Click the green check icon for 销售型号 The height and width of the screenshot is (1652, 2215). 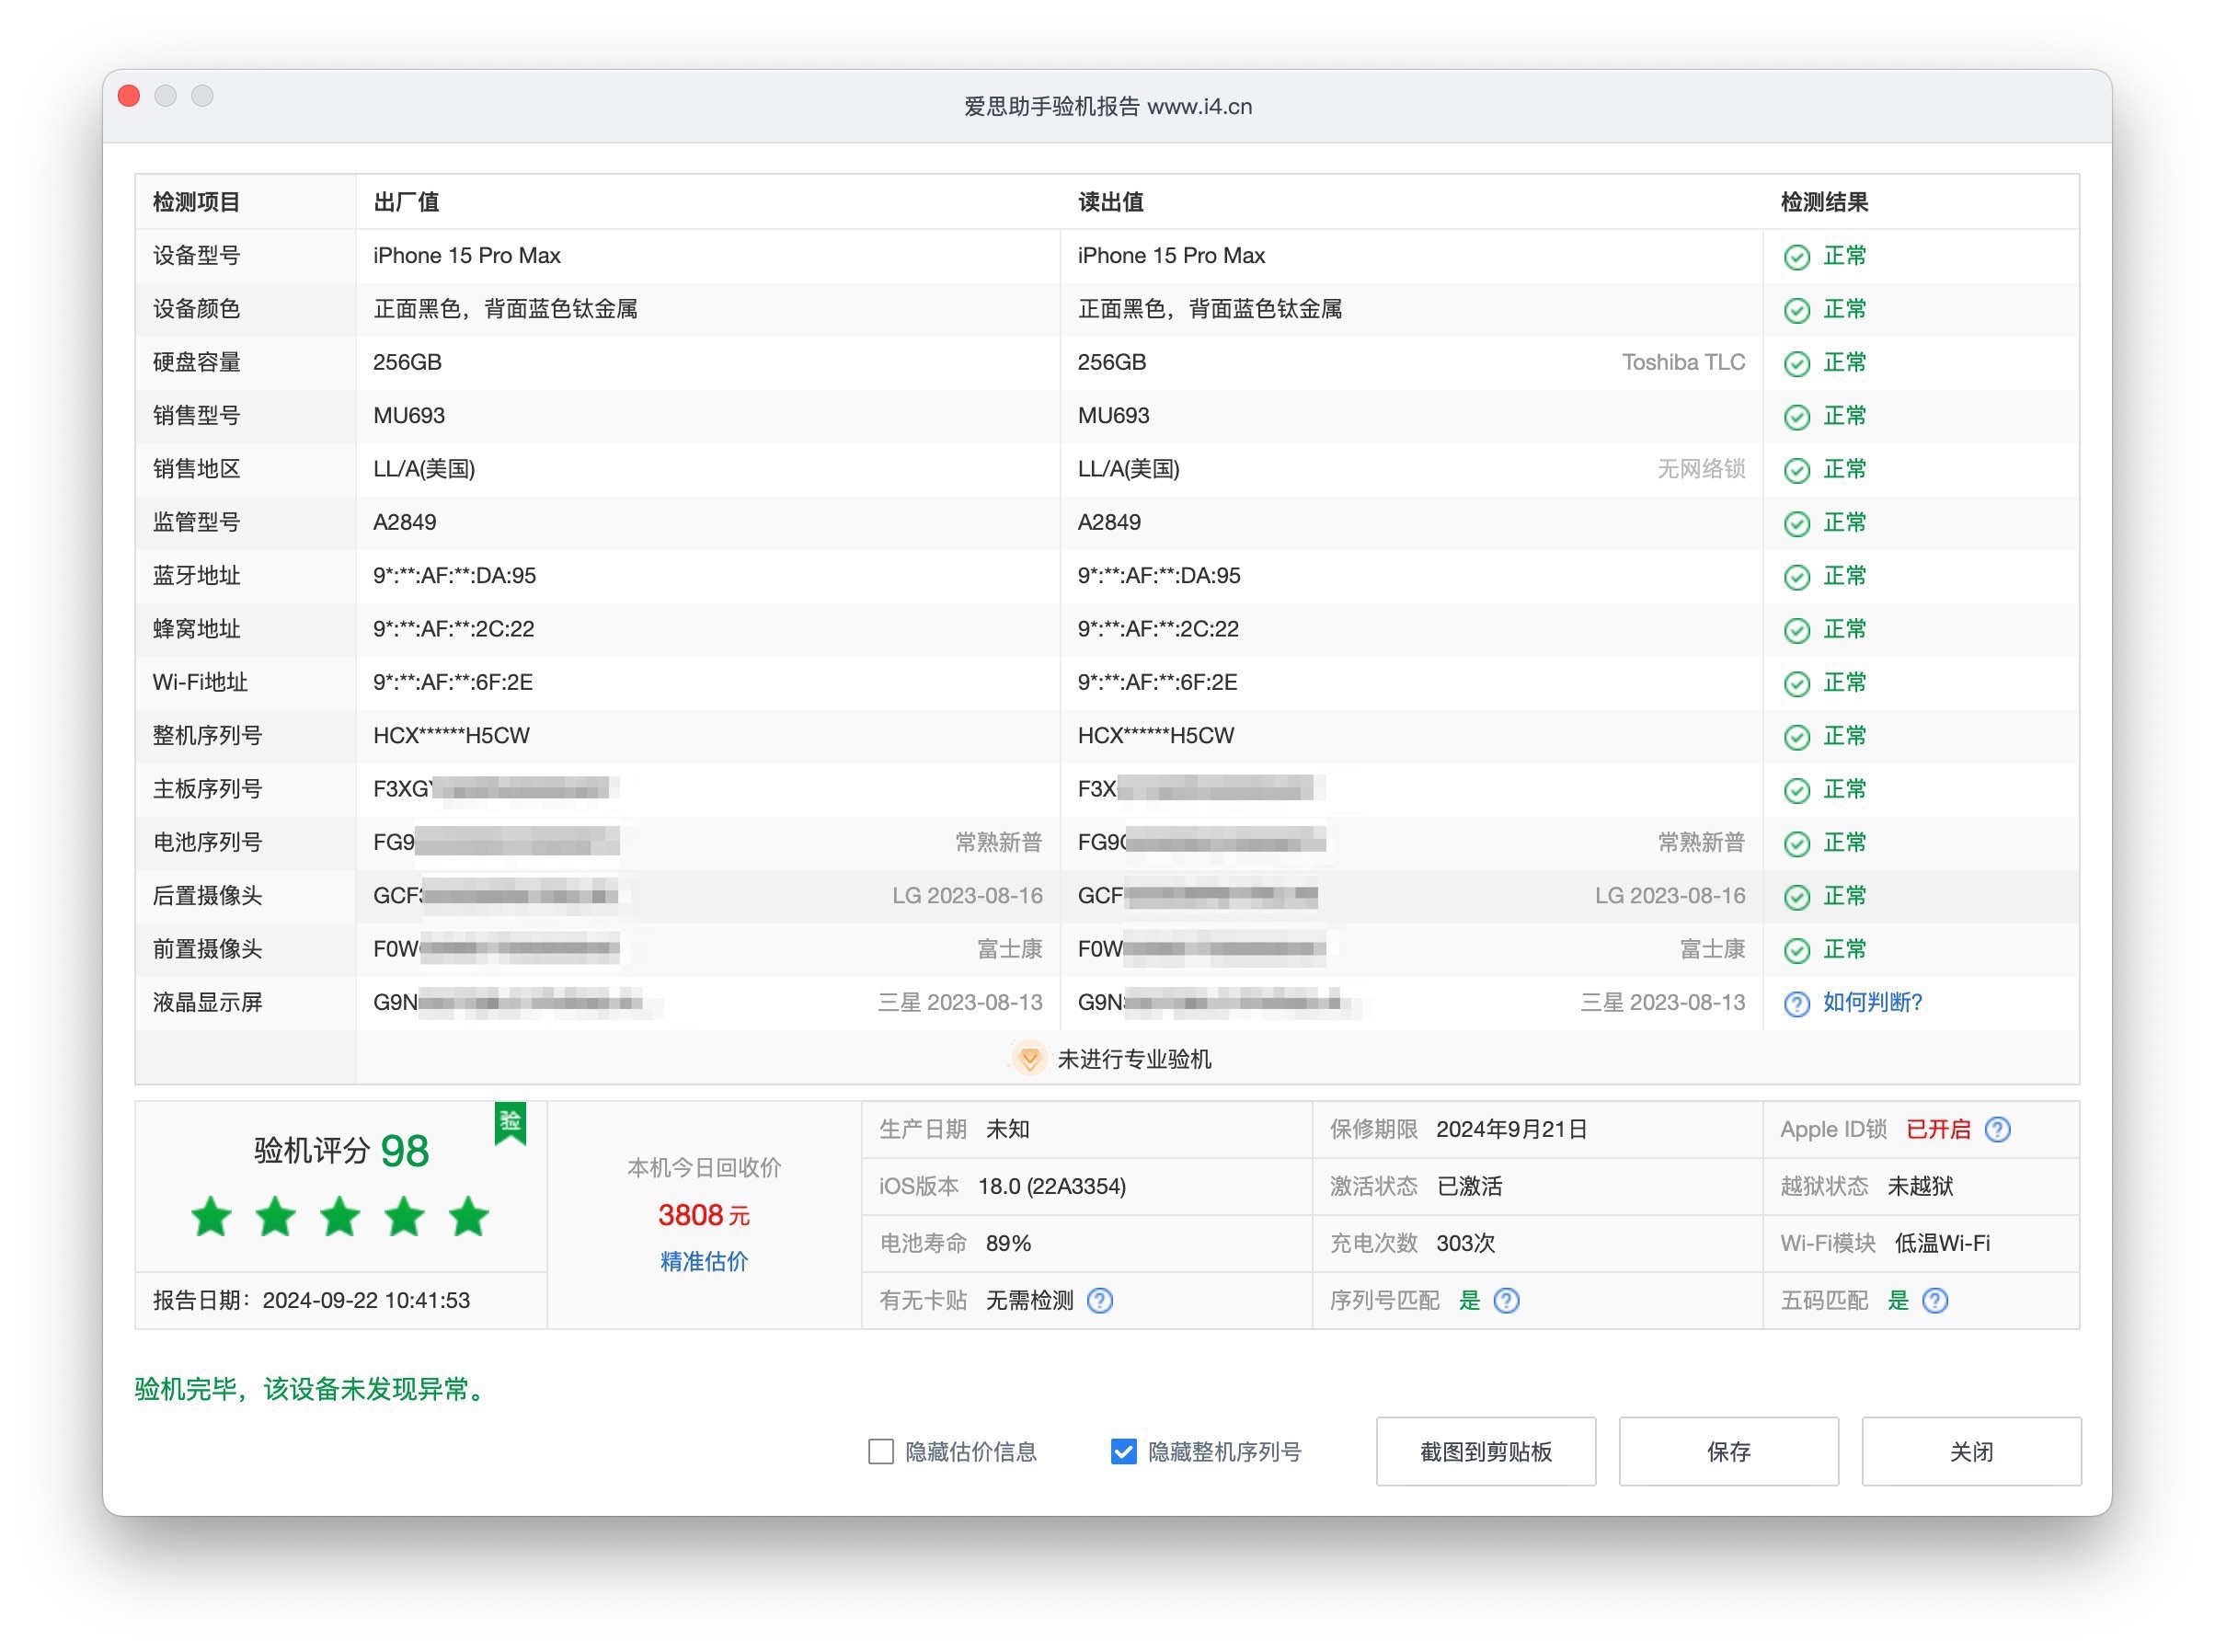pyautogui.click(x=1797, y=417)
